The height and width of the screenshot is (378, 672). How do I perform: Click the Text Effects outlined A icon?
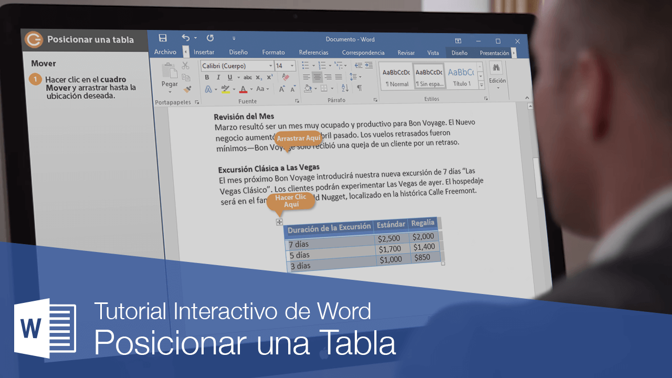click(208, 89)
